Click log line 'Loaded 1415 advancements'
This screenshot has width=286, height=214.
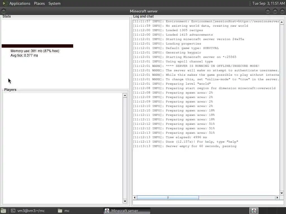click(189, 35)
